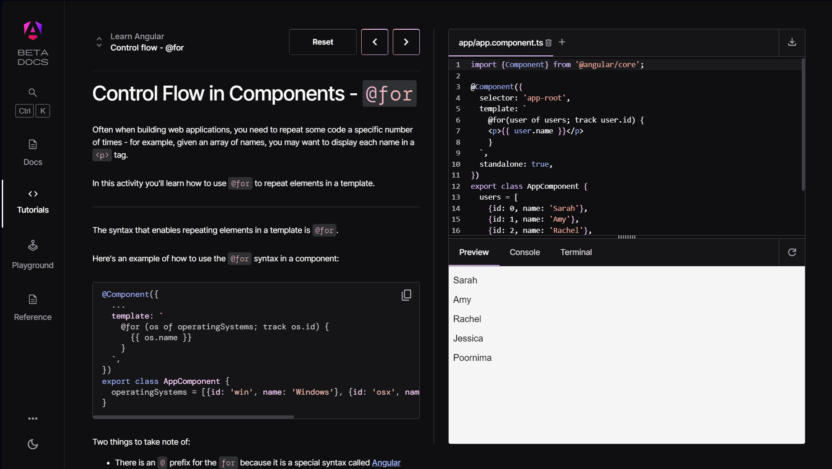Click the Reset button
The image size is (832, 469).
tap(323, 42)
